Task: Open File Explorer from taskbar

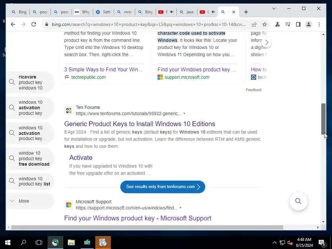Action: 71,243
